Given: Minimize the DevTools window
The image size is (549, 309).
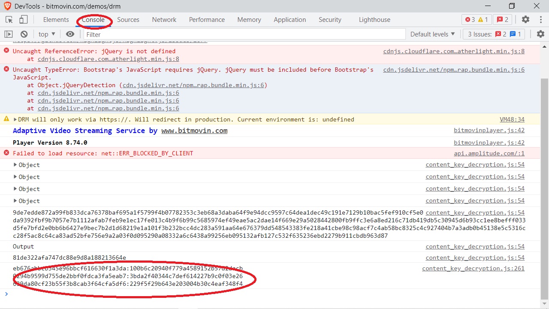Looking at the screenshot, I should point(488,6).
